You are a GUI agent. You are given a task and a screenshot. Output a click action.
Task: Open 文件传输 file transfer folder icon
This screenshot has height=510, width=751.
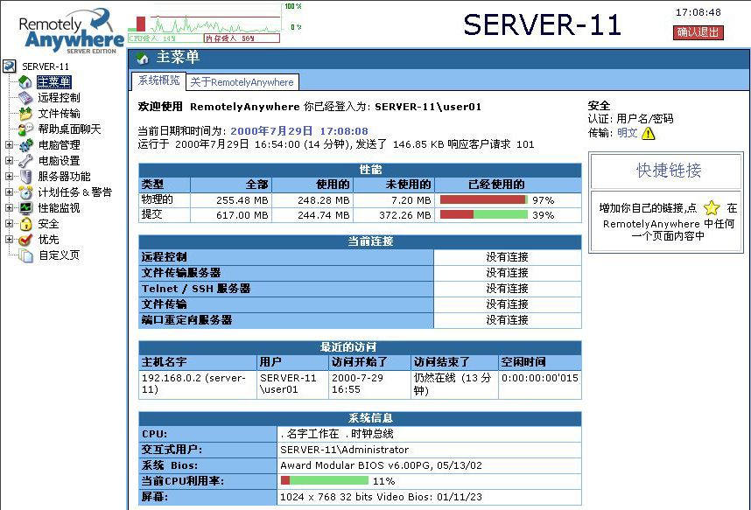pos(26,114)
